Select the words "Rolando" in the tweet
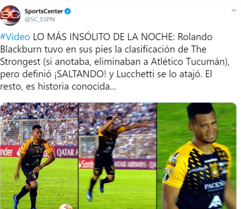241x209 pixels. [x=195, y=37]
